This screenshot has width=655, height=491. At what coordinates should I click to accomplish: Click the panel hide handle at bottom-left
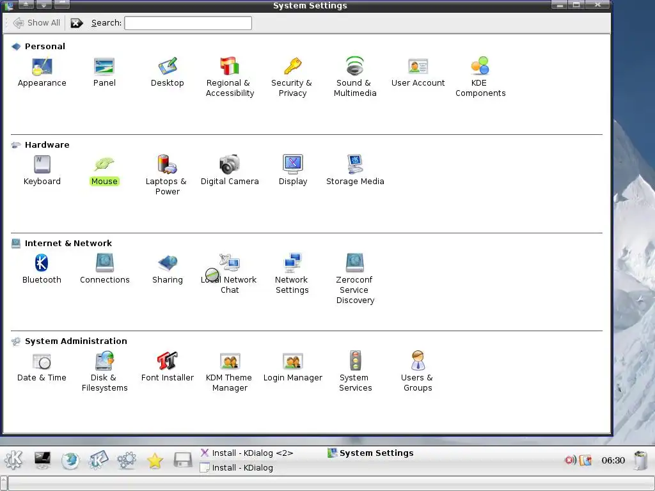point(4,483)
